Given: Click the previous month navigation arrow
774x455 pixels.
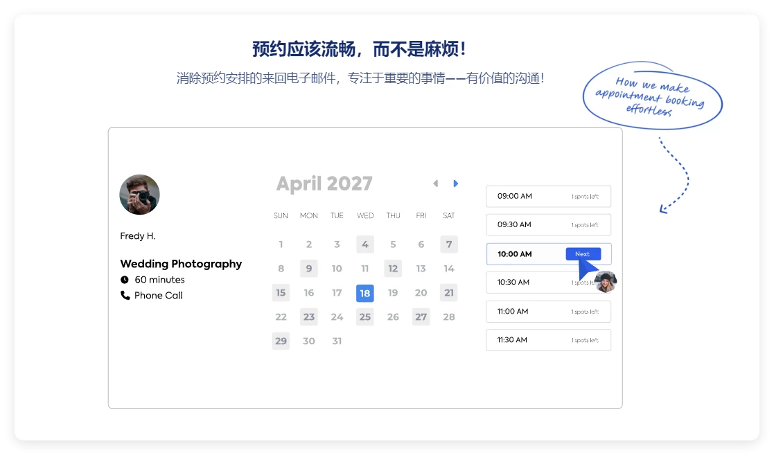Looking at the screenshot, I should coord(435,183).
